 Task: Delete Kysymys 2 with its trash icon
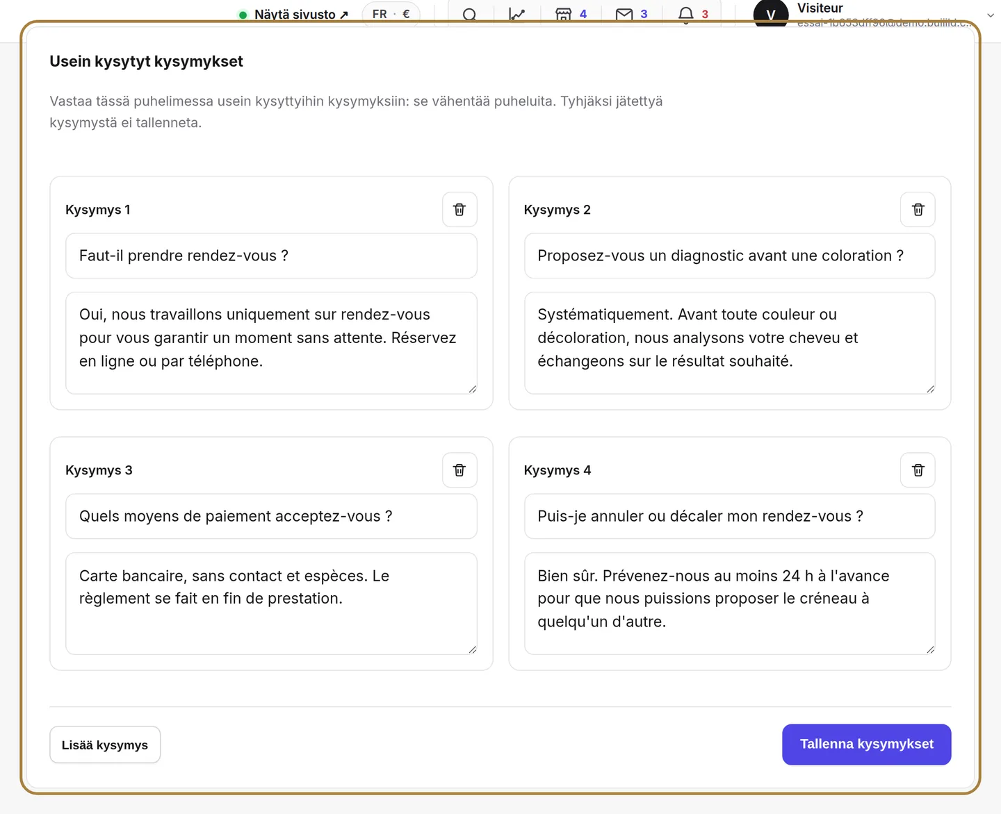coord(918,210)
